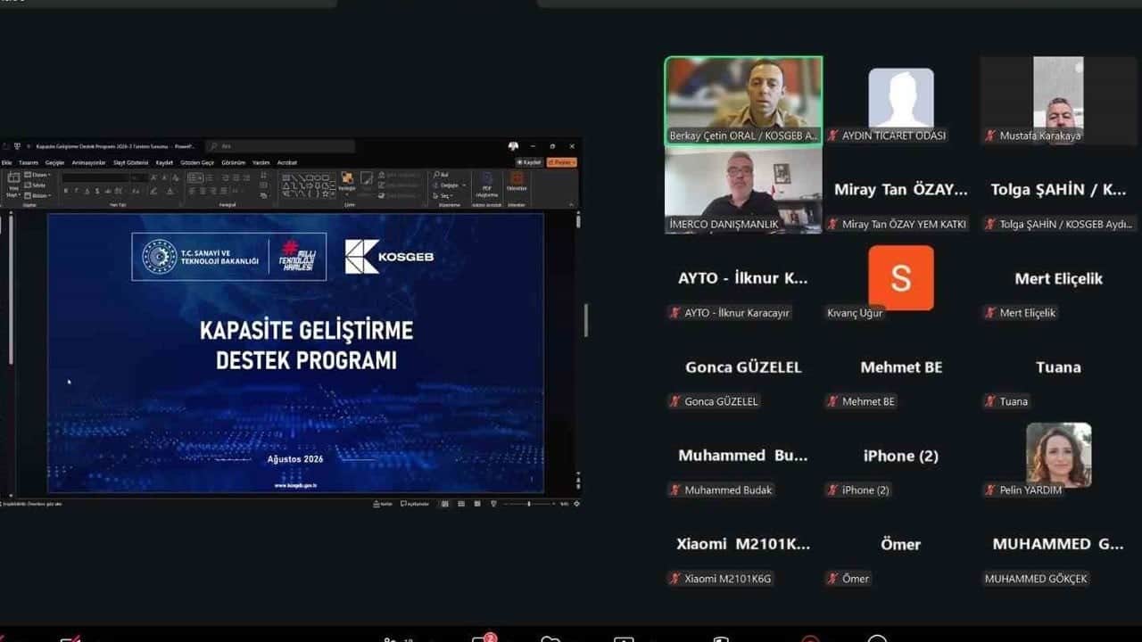Open the Slayt Gösterisi tab
Screen dimensions: 1142x642
pos(130,162)
